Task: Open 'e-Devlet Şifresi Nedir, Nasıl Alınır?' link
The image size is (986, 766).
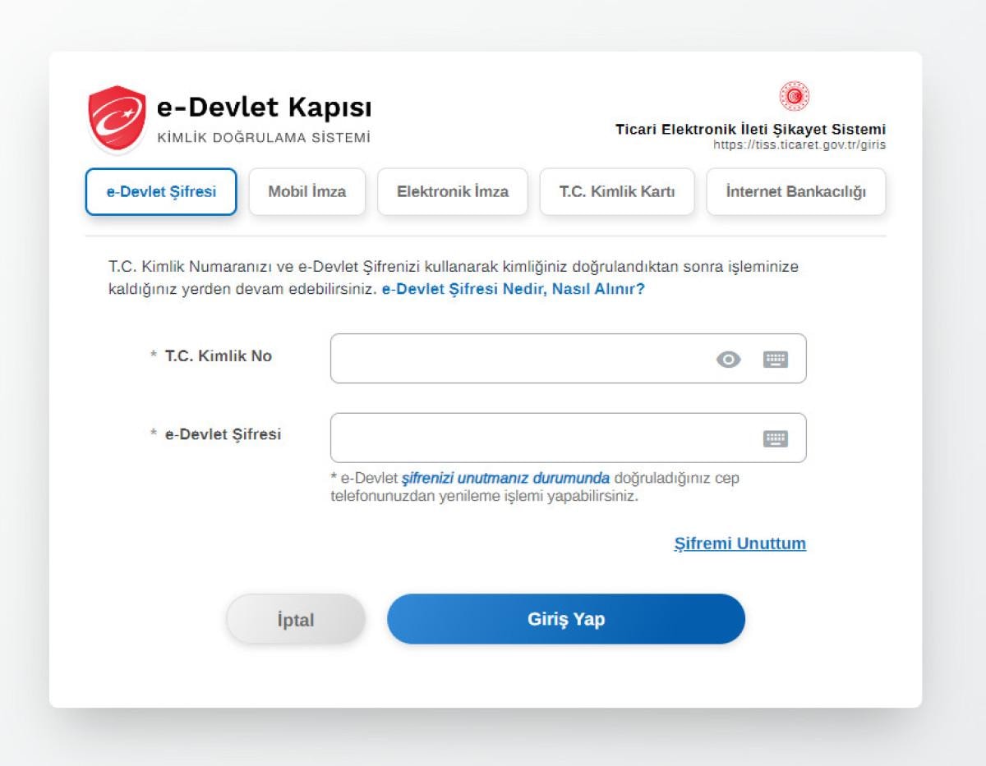Action: [x=513, y=290]
